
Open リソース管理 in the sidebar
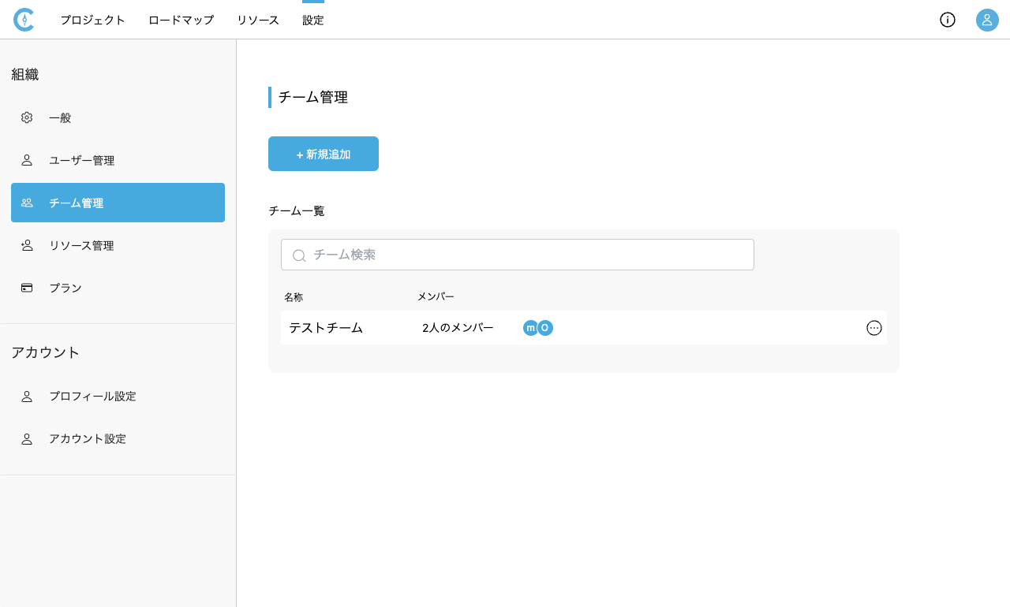(x=81, y=245)
